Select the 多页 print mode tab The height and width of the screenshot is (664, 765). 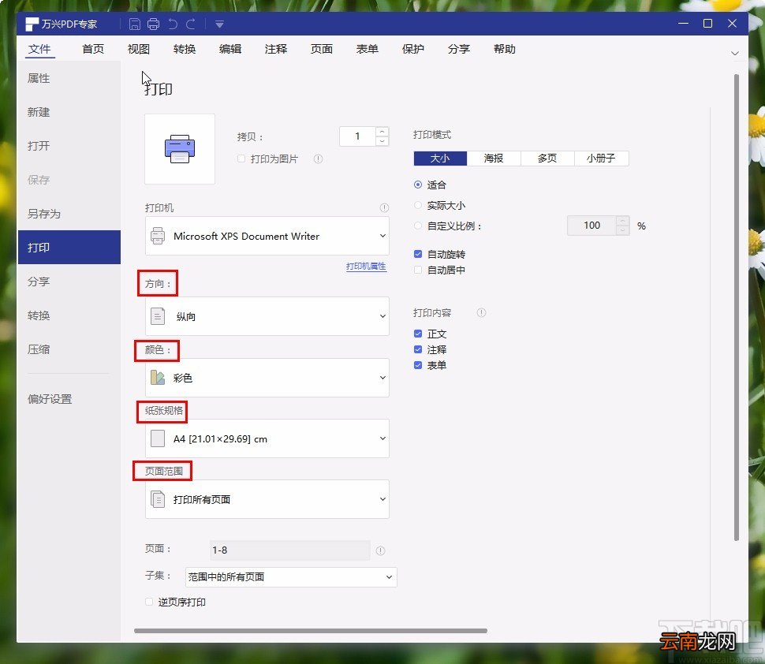tap(547, 158)
